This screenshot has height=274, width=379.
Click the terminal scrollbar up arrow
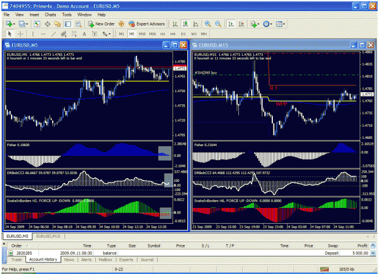373,246
